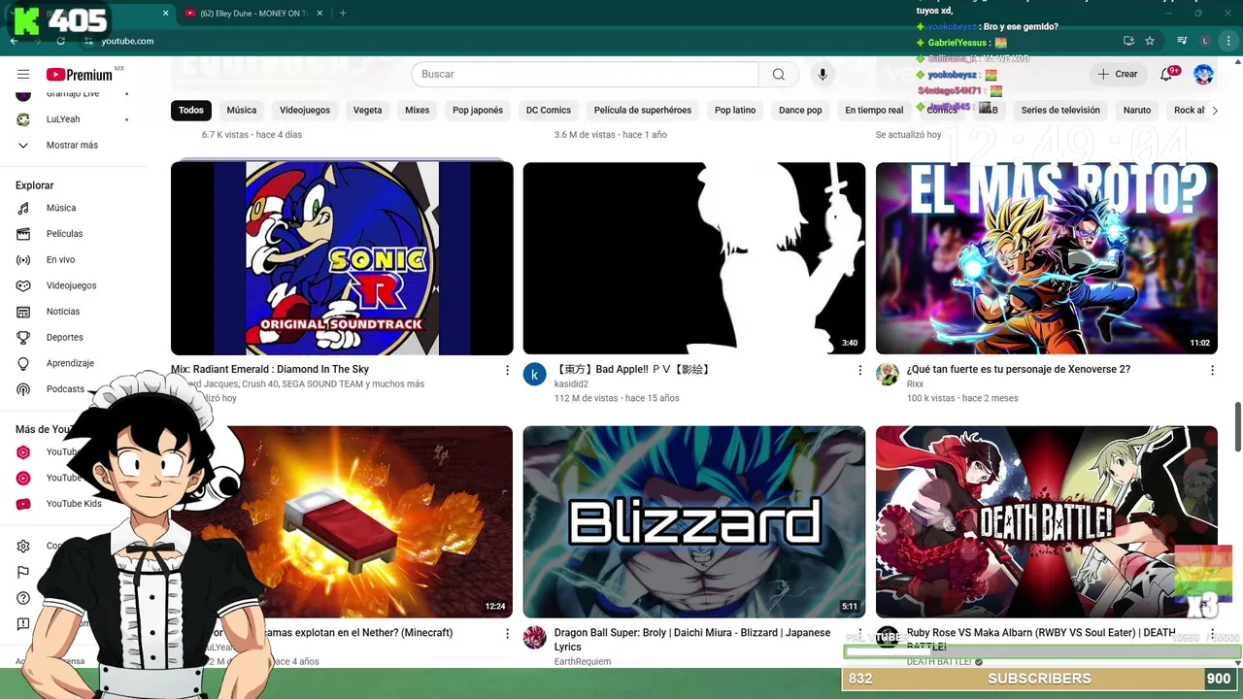Play the Death Battle Ruby vs Maka thumbnail
1243x699 pixels.
(1047, 522)
